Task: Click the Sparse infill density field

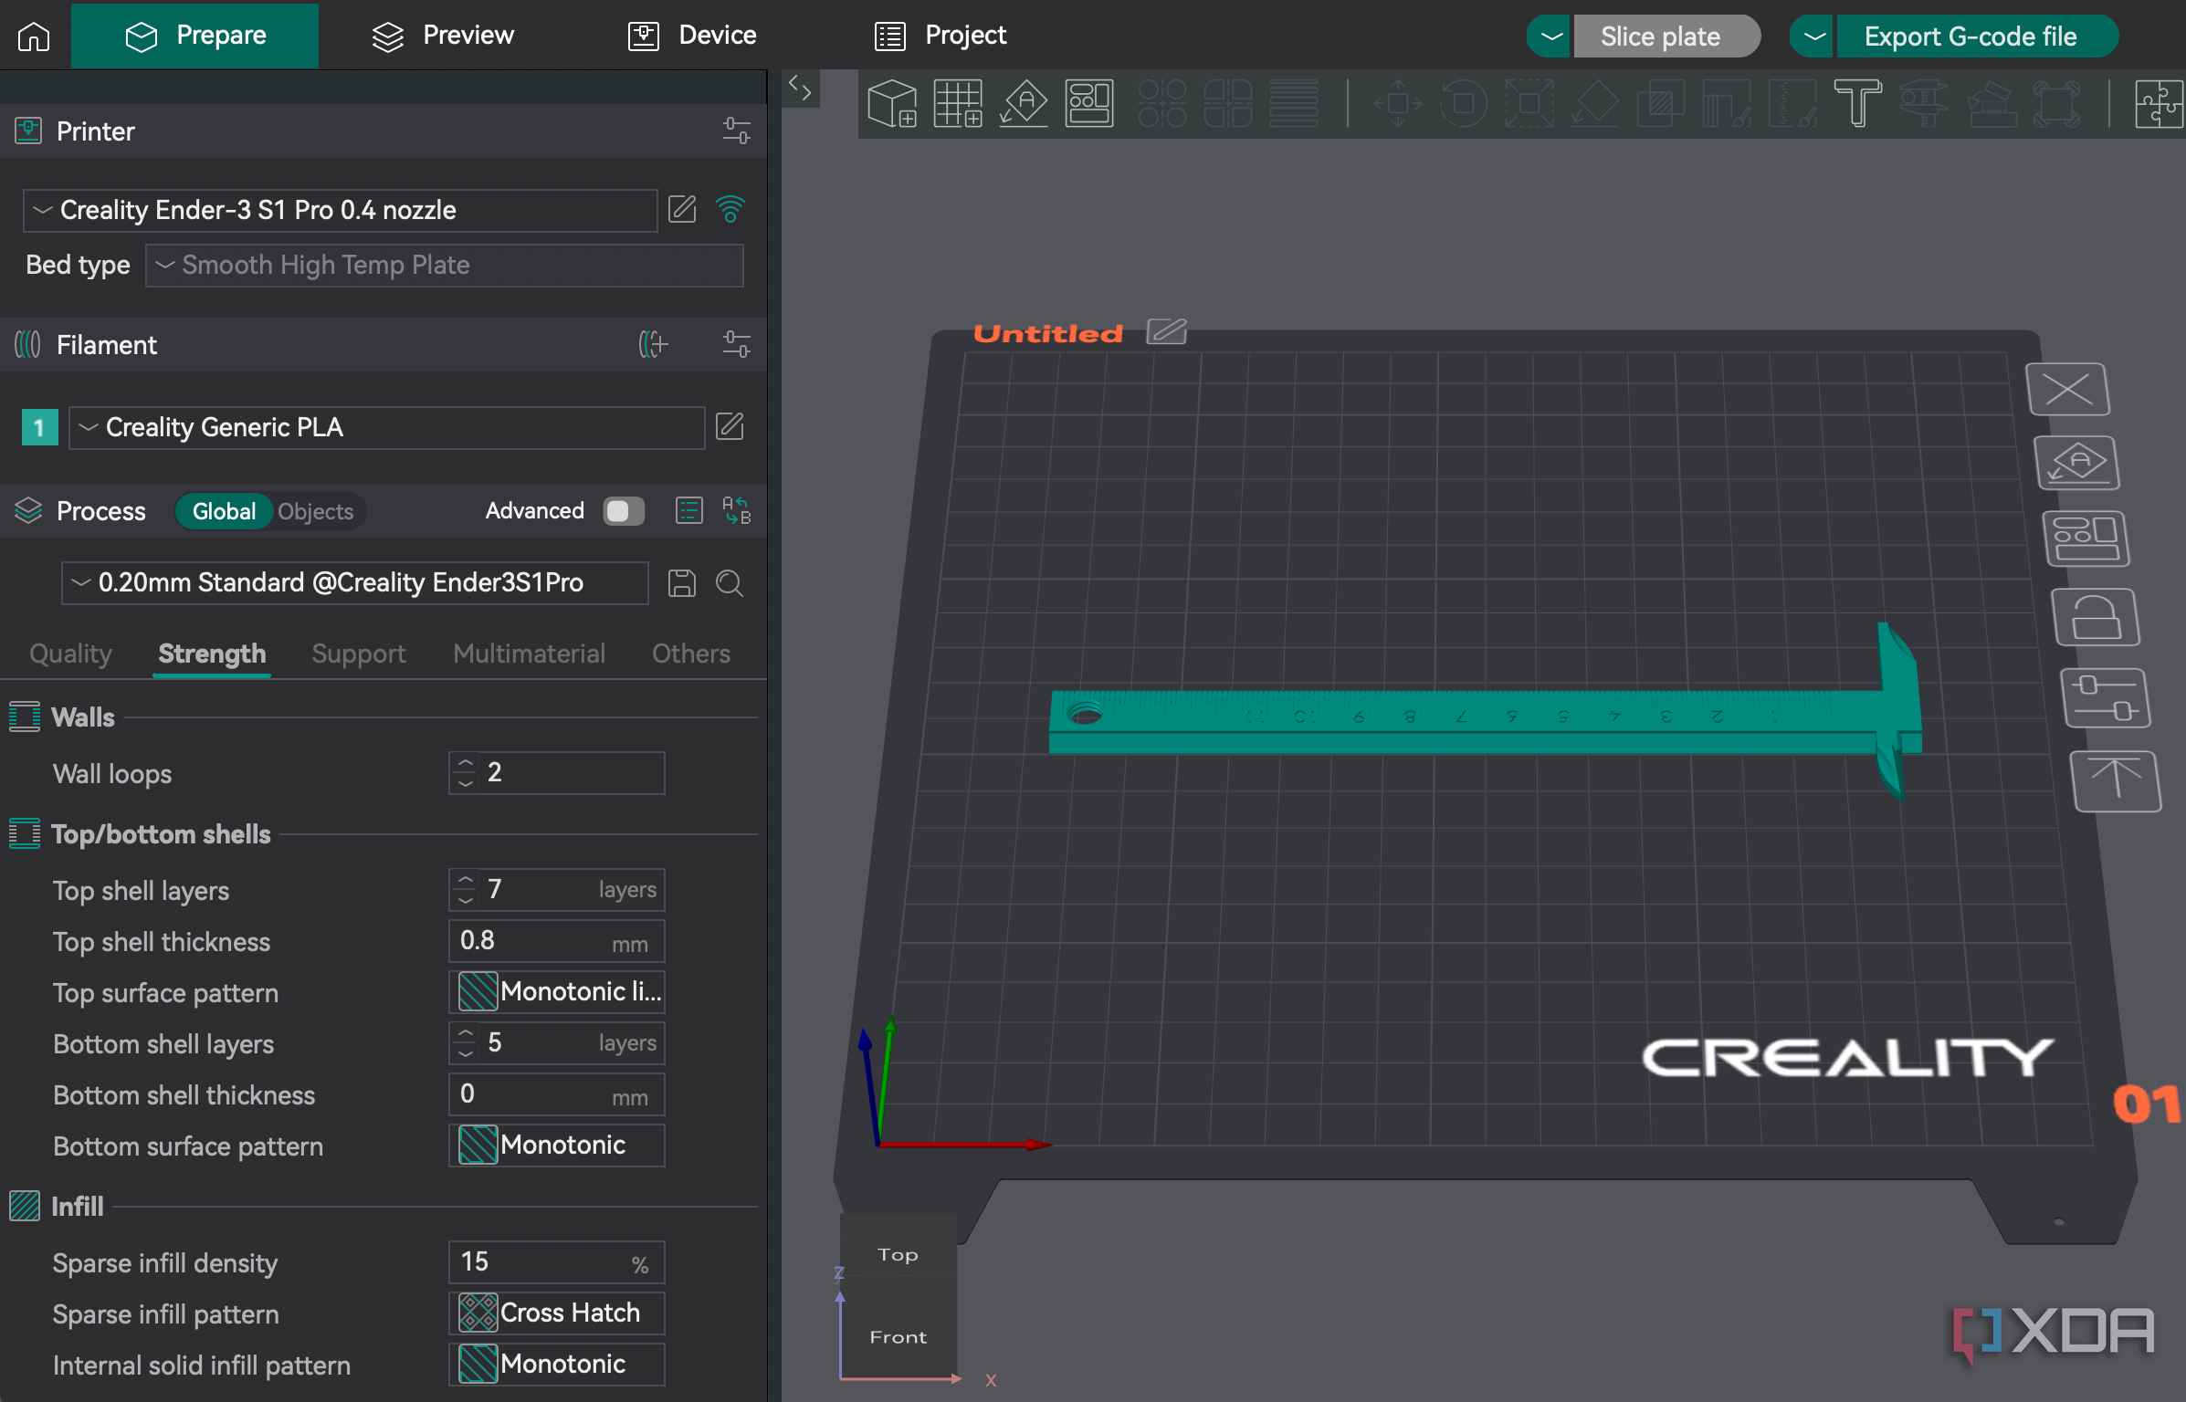Action: (x=556, y=1262)
